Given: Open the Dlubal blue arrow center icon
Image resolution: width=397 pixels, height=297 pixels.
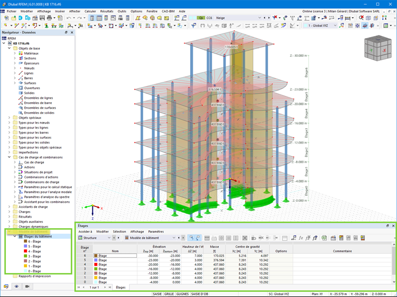Looking at the screenshot, I should click(x=20, y=18).
